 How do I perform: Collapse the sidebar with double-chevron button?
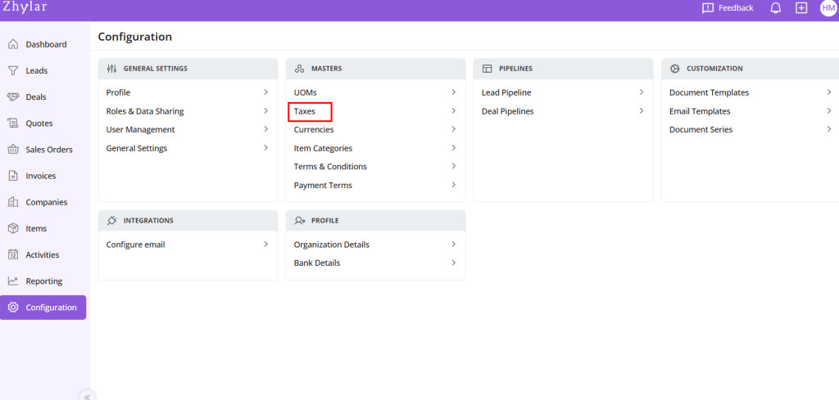point(87,395)
